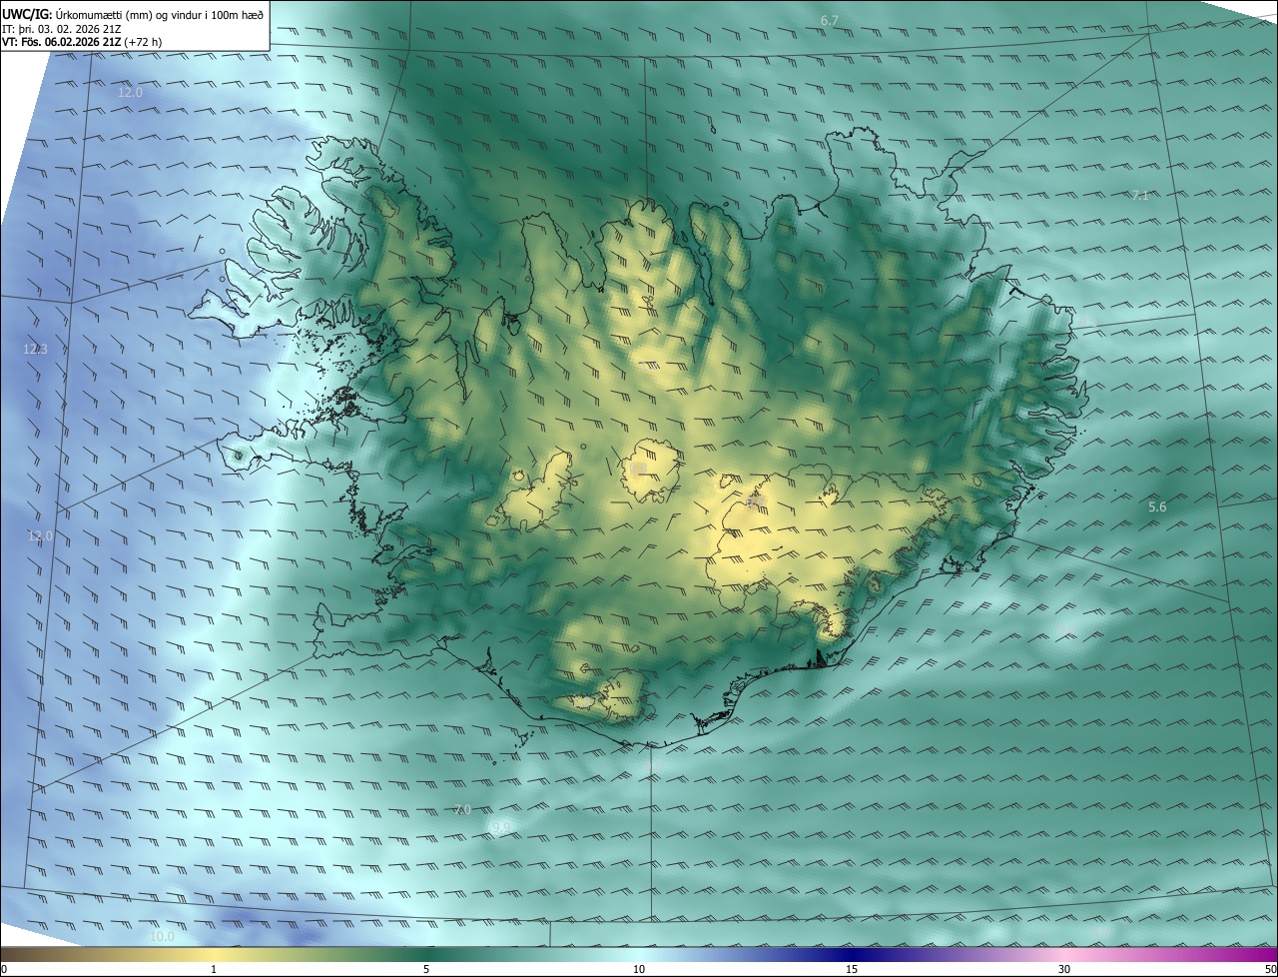Click the colour scale tick label '5'
Viewport: 1278px width, 977px height.
[426, 970]
